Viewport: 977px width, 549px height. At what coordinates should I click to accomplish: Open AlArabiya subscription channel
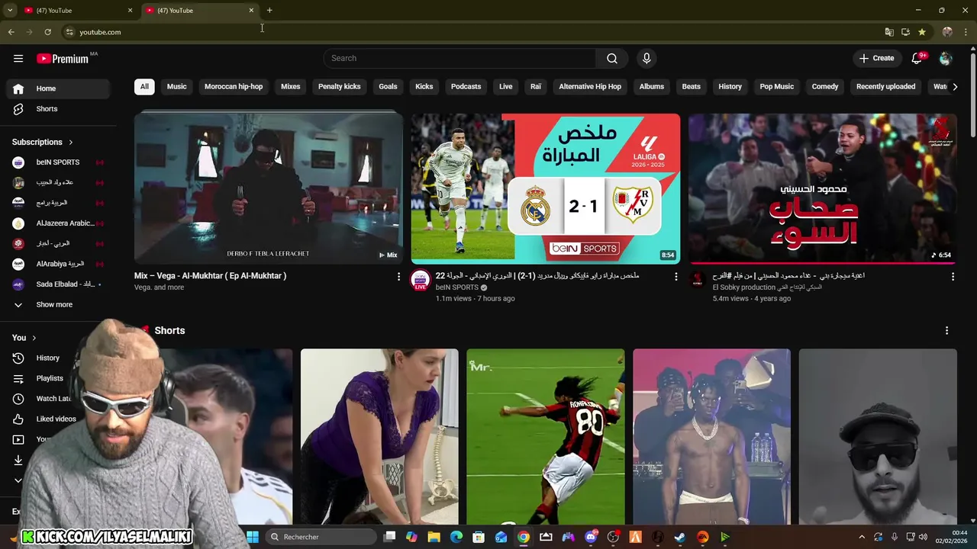(58, 264)
